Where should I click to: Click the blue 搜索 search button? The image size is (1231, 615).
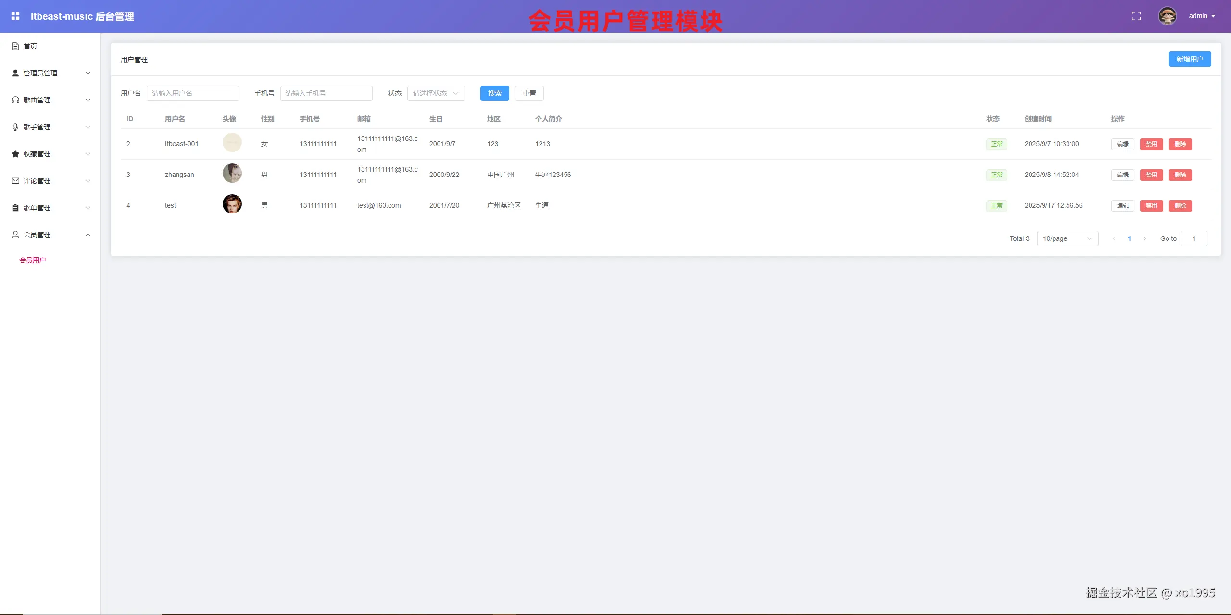(494, 93)
